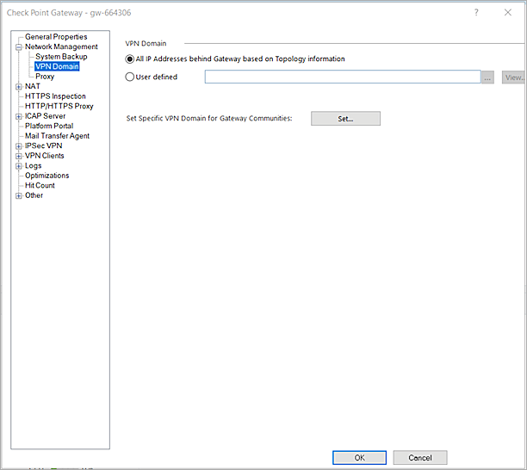Collapse the Network Management tree node
The image size is (527, 470).
click(19, 47)
